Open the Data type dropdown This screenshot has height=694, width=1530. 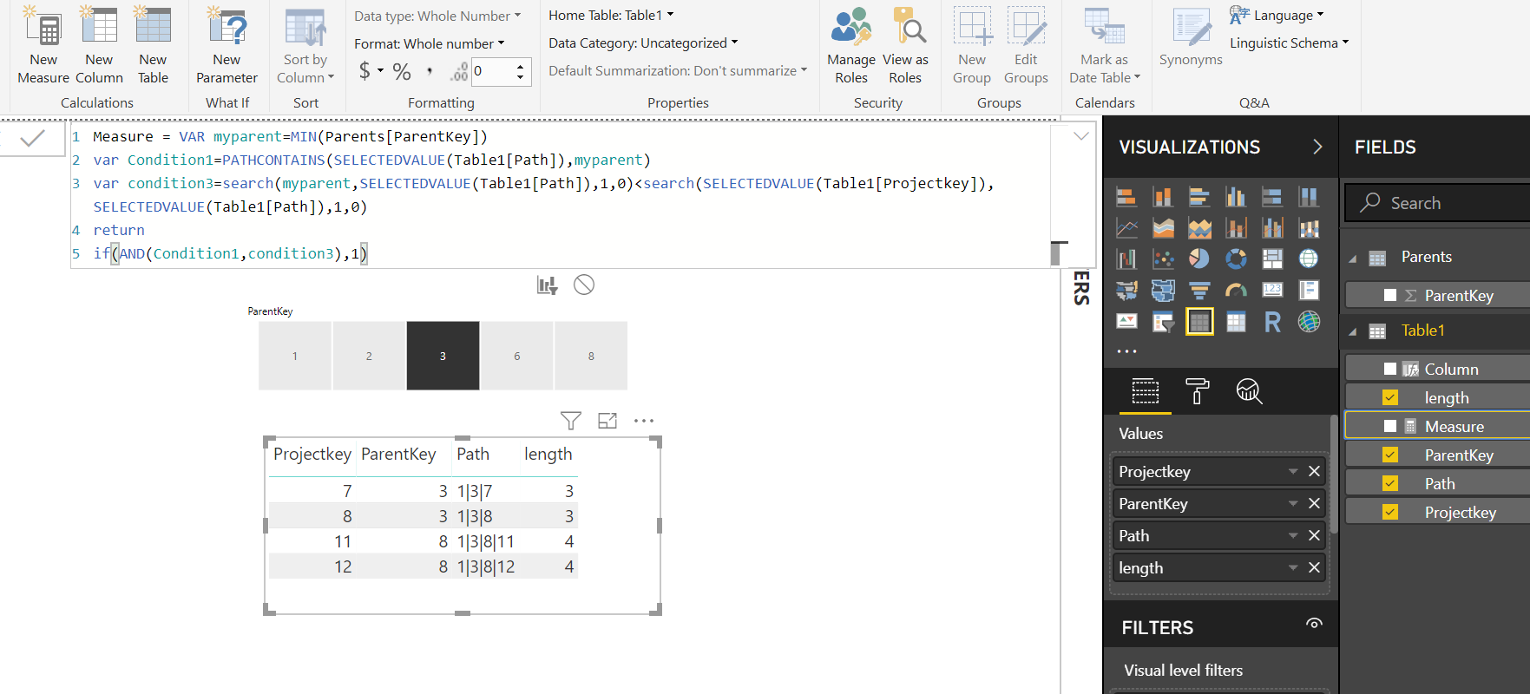pos(438,16)
